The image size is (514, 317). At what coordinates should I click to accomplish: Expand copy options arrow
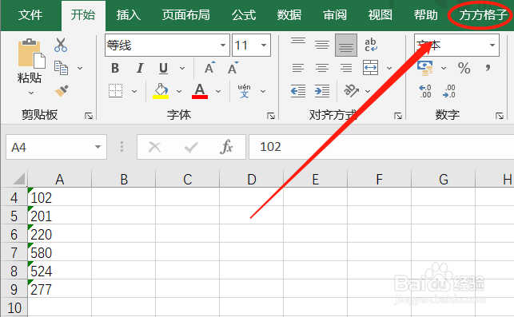click(x=80, y=68)
